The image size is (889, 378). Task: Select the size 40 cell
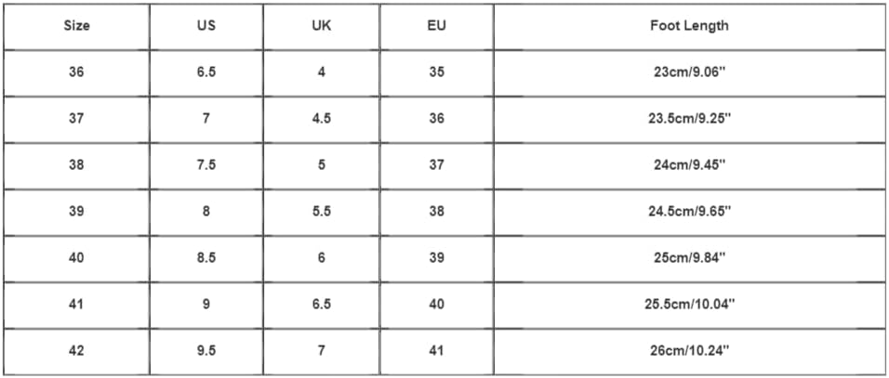(x=76, y=258)
